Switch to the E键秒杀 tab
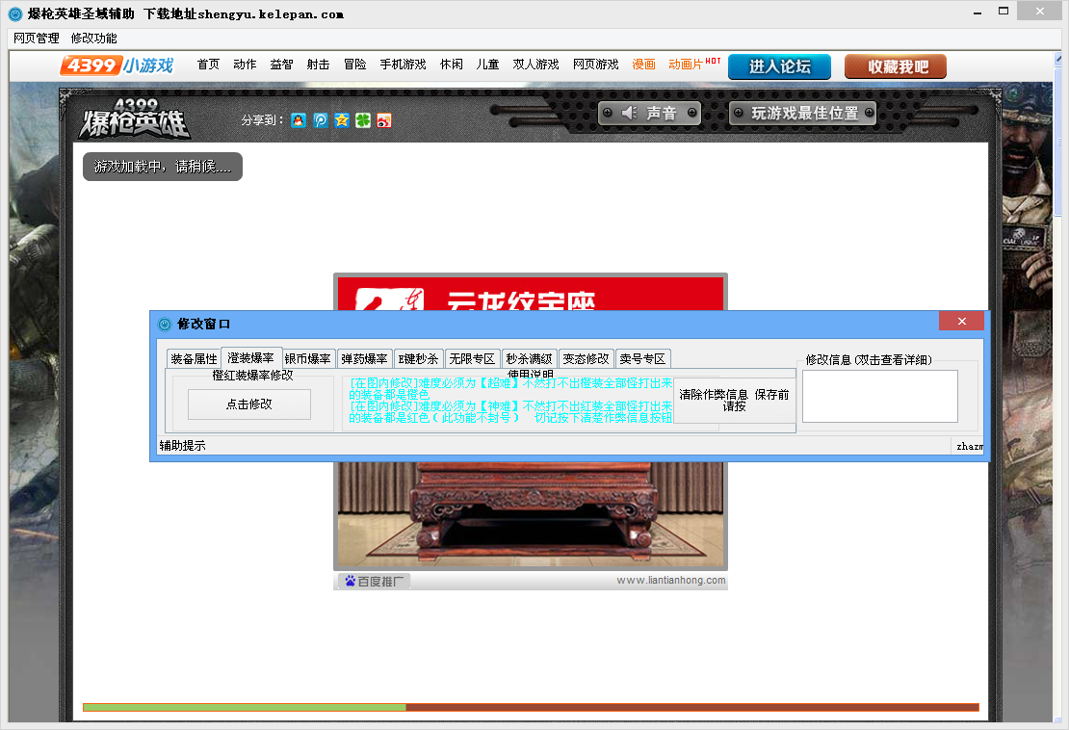1069x730 pixels. (418, 358)
